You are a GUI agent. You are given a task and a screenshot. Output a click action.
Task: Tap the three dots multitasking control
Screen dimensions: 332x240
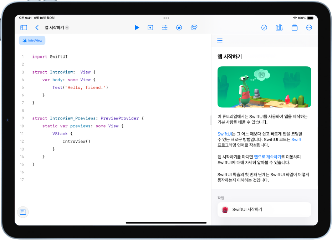(x=166, y=18)
